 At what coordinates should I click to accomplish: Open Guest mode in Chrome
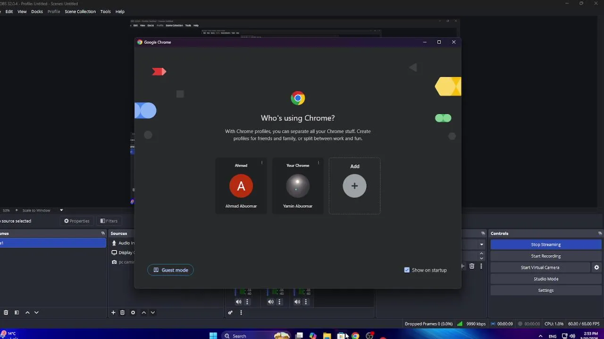coord(171,270)
